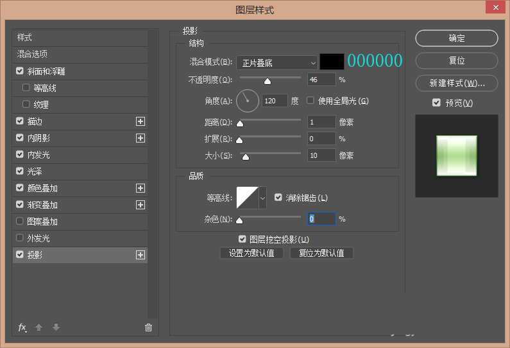Open the fx menu at bottom left
The height and width of the screenshot is (348, 510).
click(22, 327)
